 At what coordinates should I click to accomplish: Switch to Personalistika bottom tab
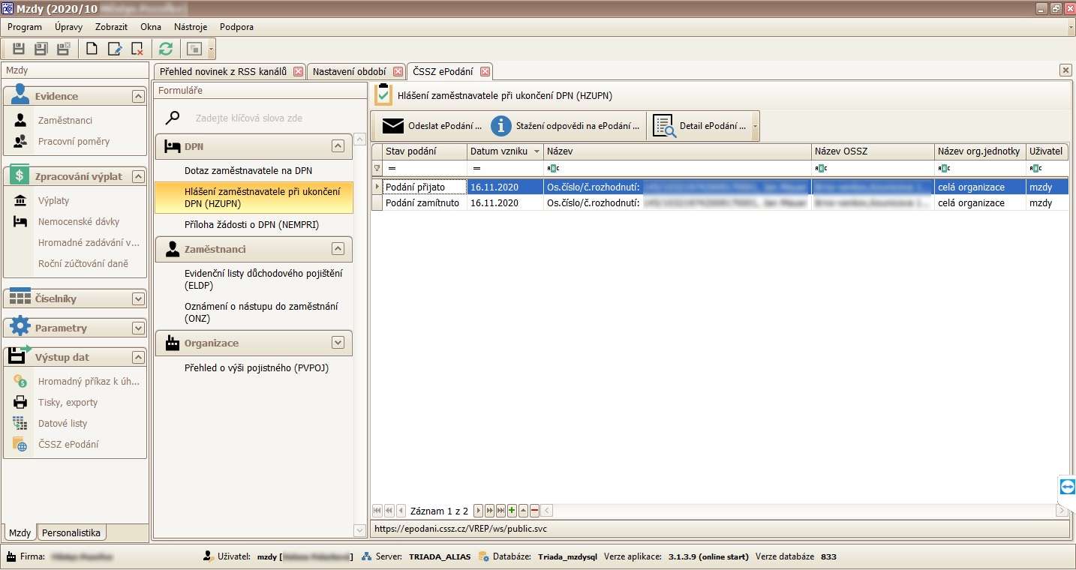point(71,532)
